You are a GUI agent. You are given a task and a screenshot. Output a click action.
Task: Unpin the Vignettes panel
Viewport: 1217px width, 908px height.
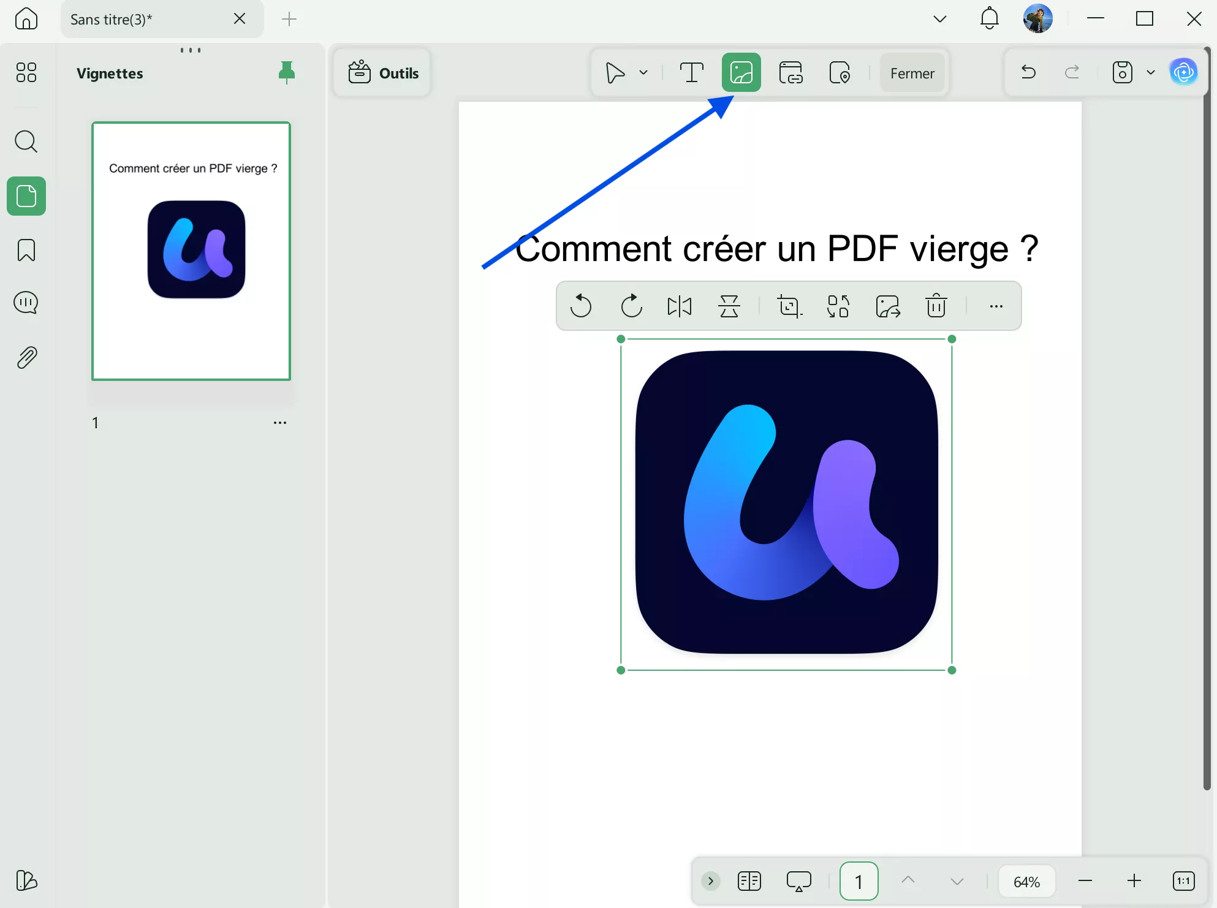click(287, 72)
